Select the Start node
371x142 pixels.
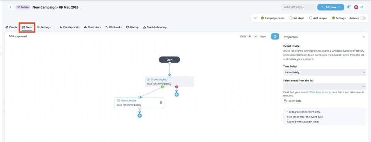[x=170, y=60]
